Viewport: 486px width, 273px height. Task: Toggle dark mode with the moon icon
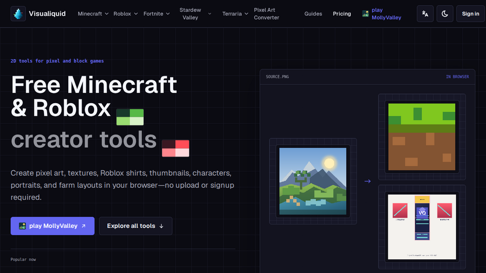(x=445, y=14)
